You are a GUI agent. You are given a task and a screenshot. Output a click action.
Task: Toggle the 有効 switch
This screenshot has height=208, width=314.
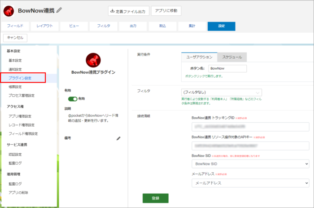click(73, 99)
